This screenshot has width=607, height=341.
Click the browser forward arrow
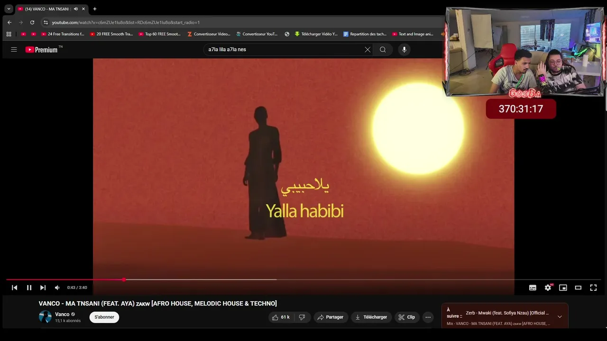(x=21, y=22)
